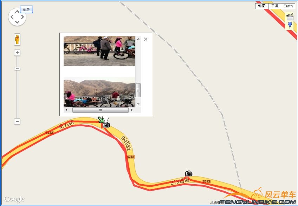Select the Street View pegman icon
This screenshot has height=206, width=298.
point(17,40)
